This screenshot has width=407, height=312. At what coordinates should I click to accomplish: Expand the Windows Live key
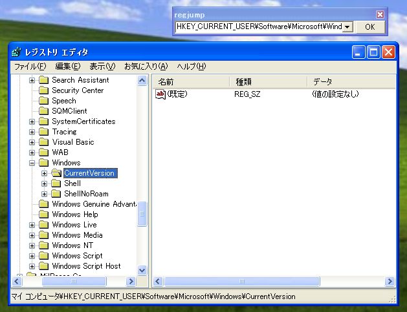(x=32, y=225)
